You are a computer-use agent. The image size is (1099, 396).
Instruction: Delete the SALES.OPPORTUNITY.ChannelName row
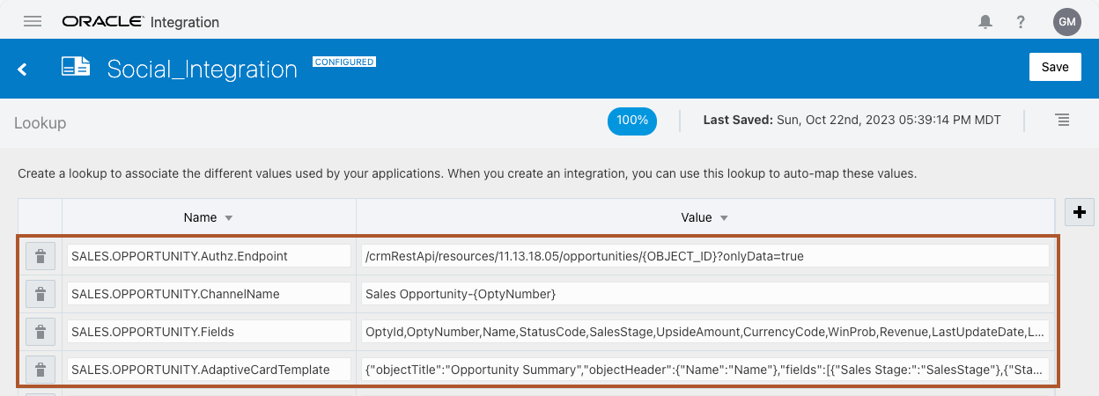40,294
